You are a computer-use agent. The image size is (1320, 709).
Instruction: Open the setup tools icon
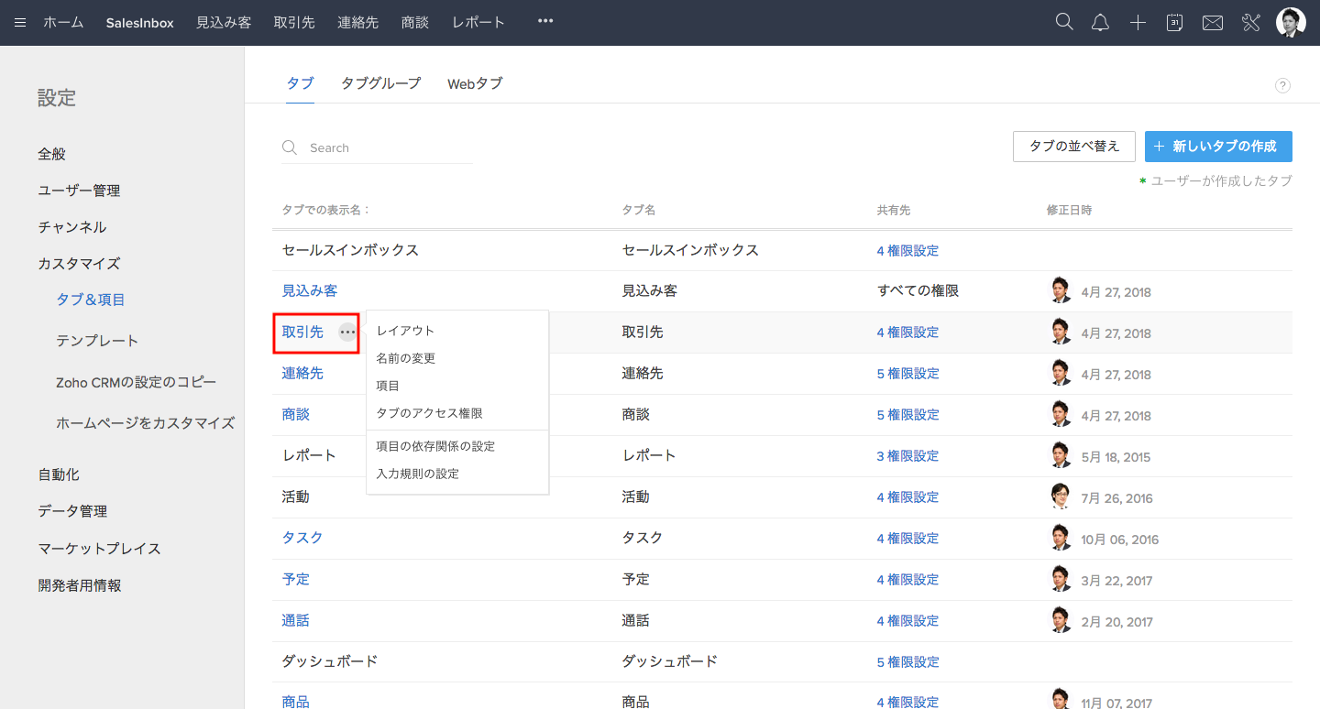click(x=1251, y=23)
